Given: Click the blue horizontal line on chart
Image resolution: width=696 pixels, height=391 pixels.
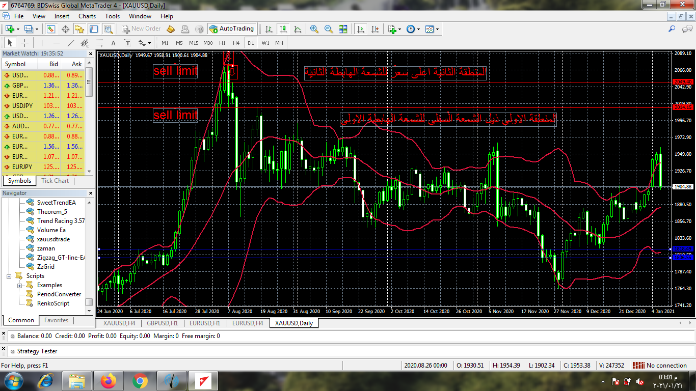Looking at the screenshot, I should 357,258.
